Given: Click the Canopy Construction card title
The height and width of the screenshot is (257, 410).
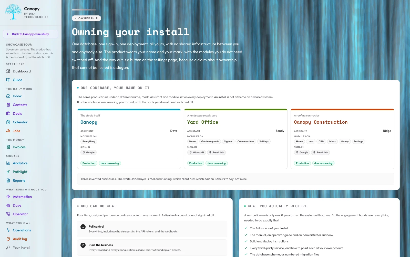Looking at the screenshot, I should (321, 122).
